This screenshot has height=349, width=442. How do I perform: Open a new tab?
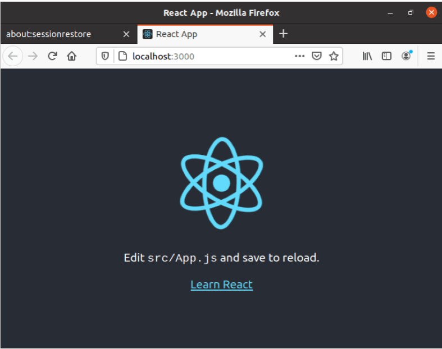[283, 34]
